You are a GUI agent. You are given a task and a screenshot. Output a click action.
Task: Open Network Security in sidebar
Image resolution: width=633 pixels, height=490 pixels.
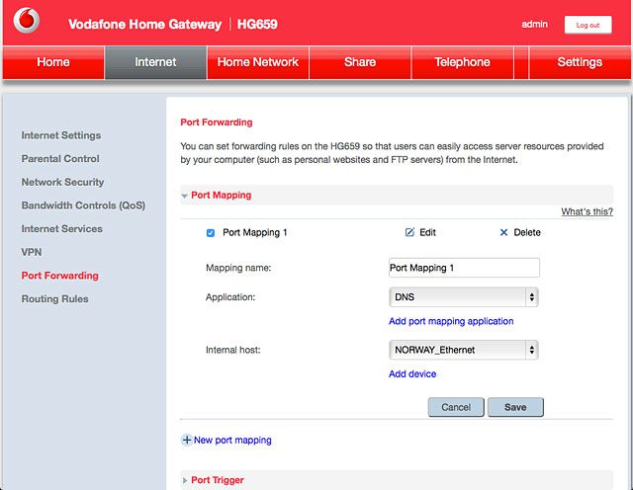(62, 183)
